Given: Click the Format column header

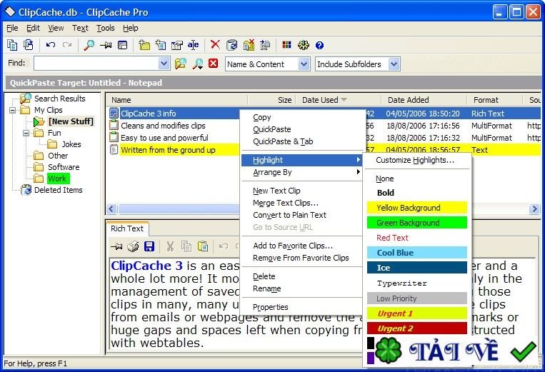Looking at the screenshot, I should pos(494,100).
